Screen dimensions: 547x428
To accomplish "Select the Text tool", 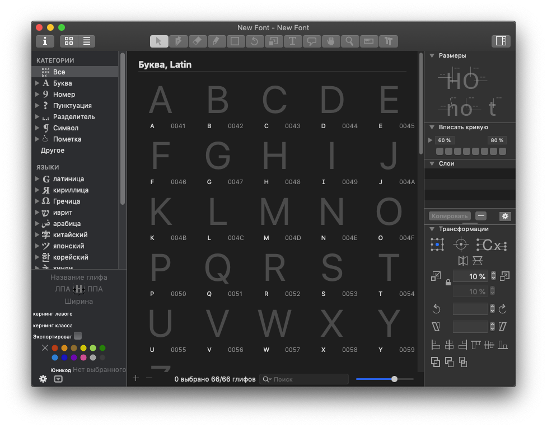I will click(x=292, y=41).
